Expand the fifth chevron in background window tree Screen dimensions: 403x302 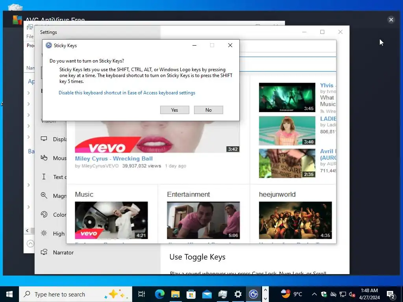(x=28, y=137)
